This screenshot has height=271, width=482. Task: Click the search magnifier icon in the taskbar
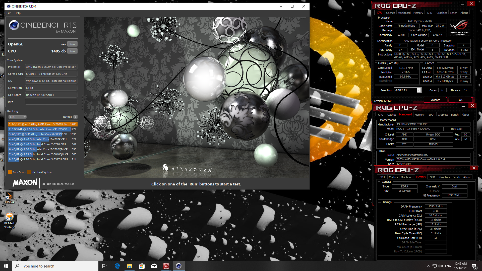click(x=17, y=266)
